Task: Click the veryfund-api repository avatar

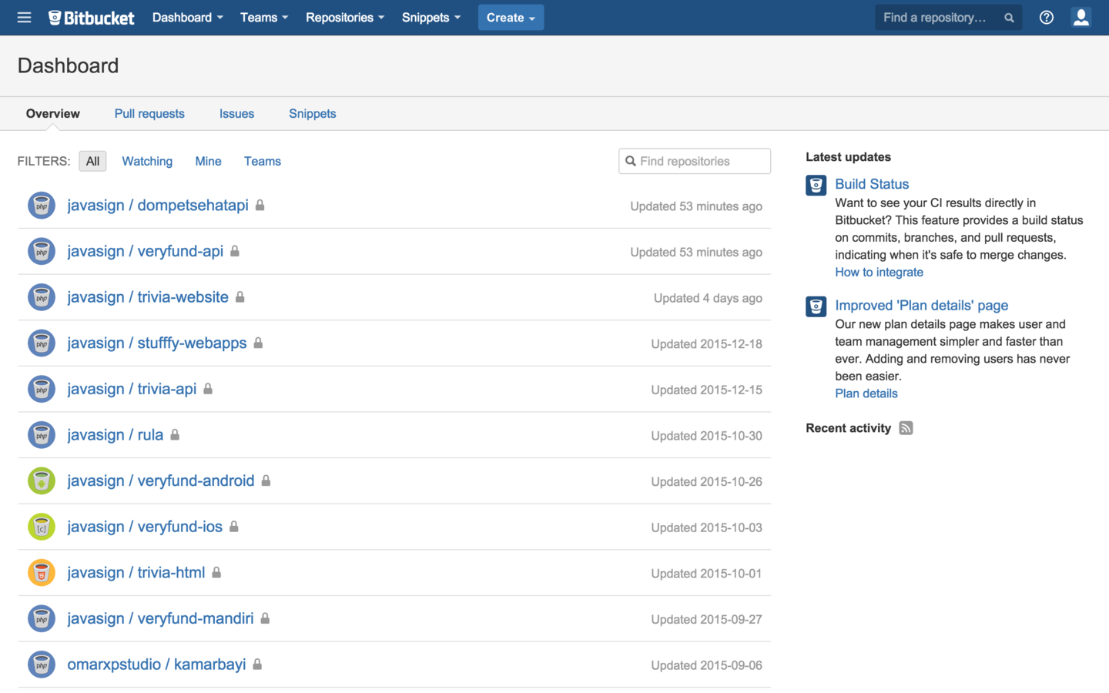Action: click(42, 251)
